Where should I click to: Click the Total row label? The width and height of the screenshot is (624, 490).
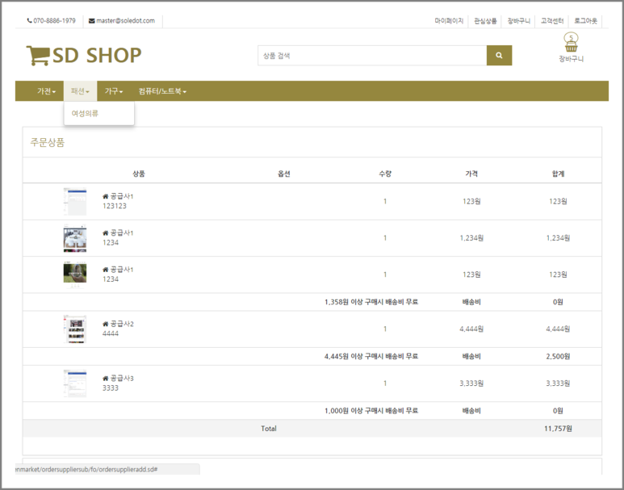coord(269,429)
